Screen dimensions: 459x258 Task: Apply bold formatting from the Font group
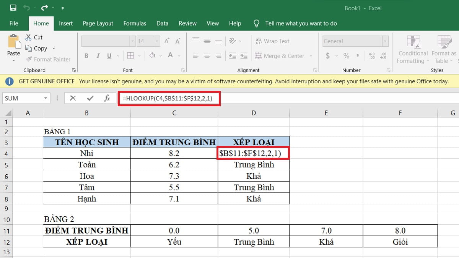pos(86,55)
